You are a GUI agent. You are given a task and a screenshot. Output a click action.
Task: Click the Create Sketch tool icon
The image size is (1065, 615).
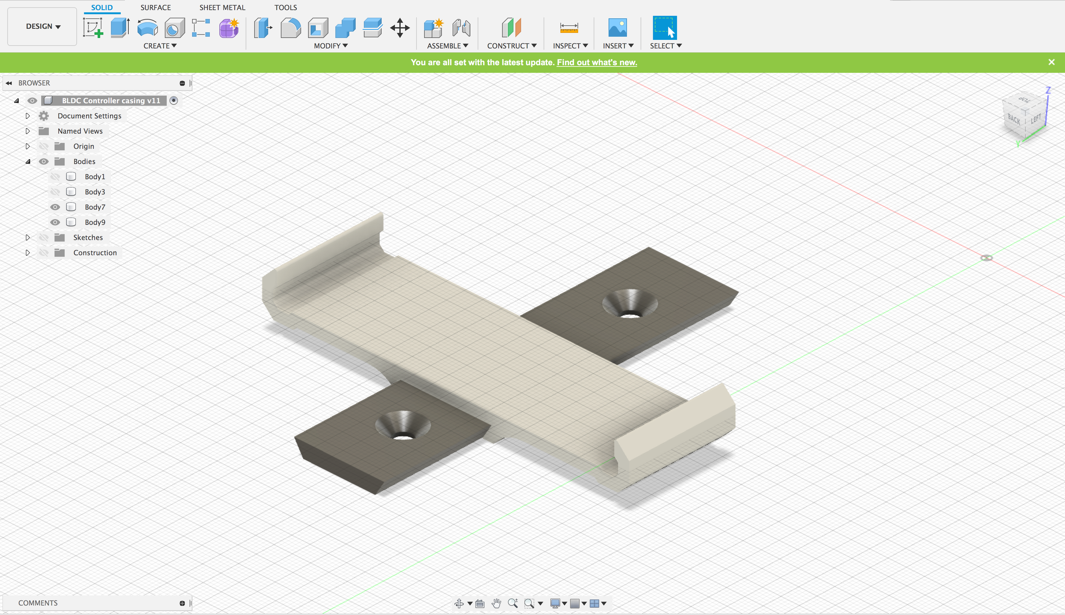tap(93, 28)
